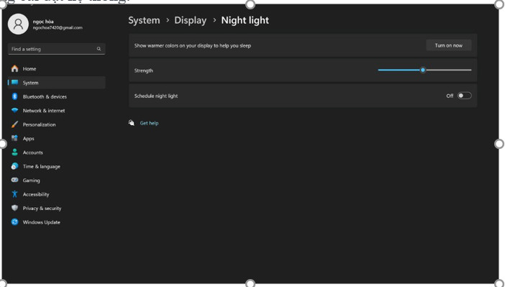Click the search magnifier icon
505x287 pixels.
pos(99,49)
